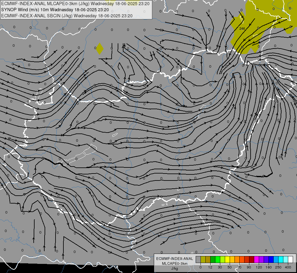Click the legend scale label '400'

[288, 267]
